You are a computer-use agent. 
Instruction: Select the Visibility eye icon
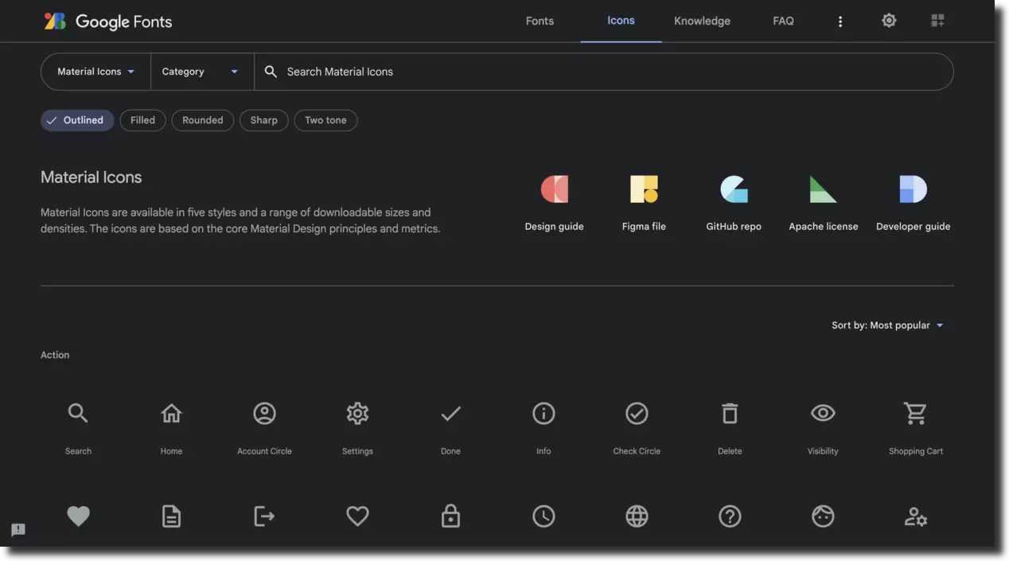click(x=822, y=413)
